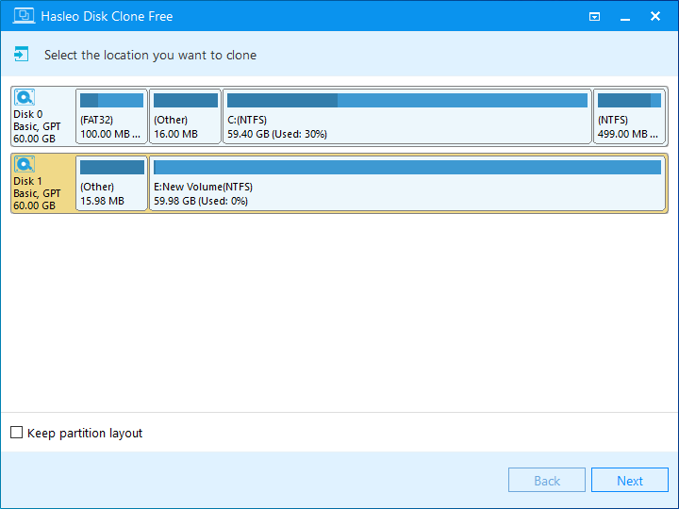Click the Keep partition layout label
Image resolution: width=679 pixels, height=509 pixels.
tap(85, 434)
